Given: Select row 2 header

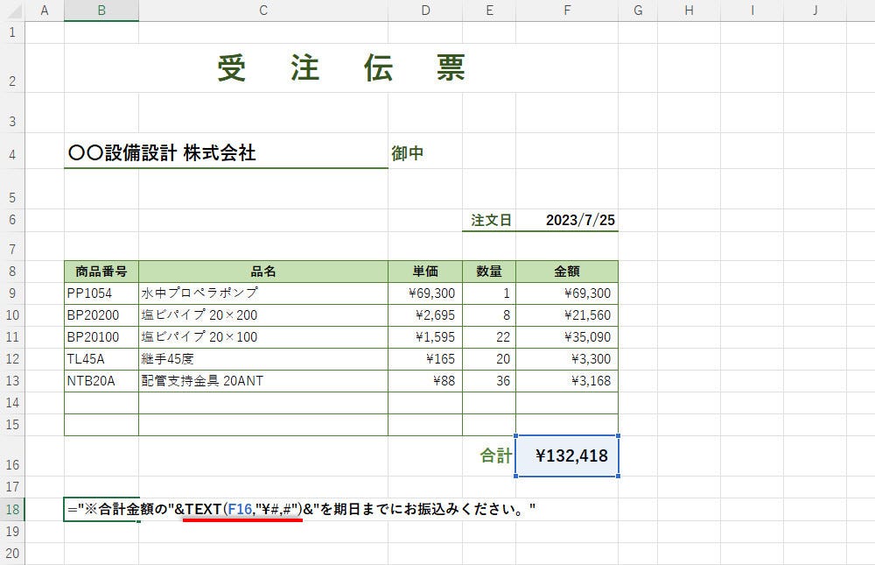Looking at the screenshot, I should (12, 68).
